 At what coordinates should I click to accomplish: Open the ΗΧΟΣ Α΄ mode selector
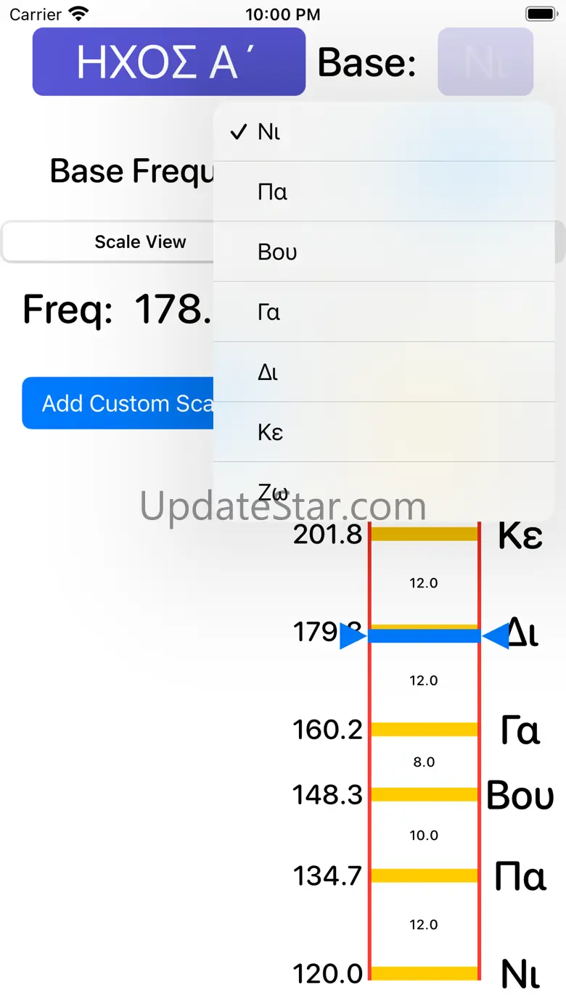point(169,62)
